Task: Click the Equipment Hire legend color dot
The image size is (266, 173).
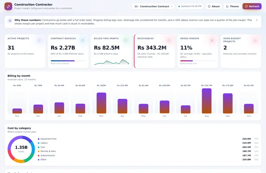Action: pos(38,139)
